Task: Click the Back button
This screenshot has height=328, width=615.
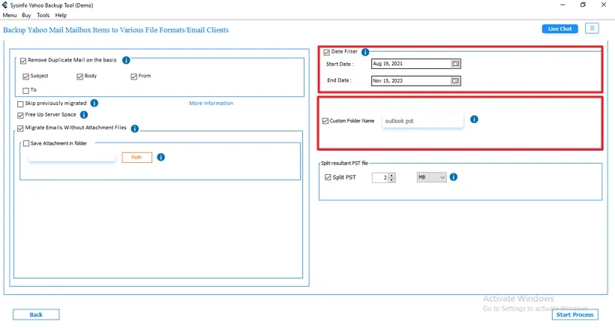Action: pyautogui.click(x=36, y=314)
